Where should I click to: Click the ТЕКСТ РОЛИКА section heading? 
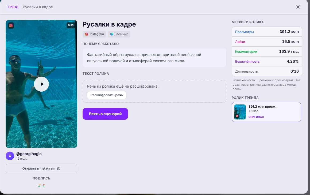pos(96,73)
